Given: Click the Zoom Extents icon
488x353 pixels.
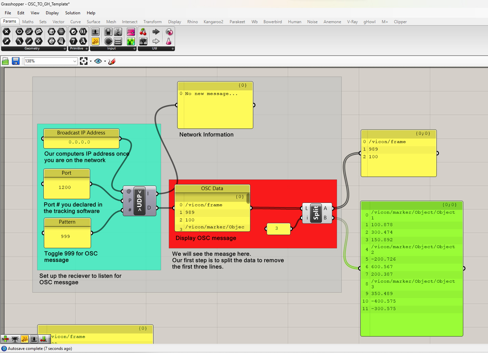Looking at the screenshot, I should tap(84, 61).
